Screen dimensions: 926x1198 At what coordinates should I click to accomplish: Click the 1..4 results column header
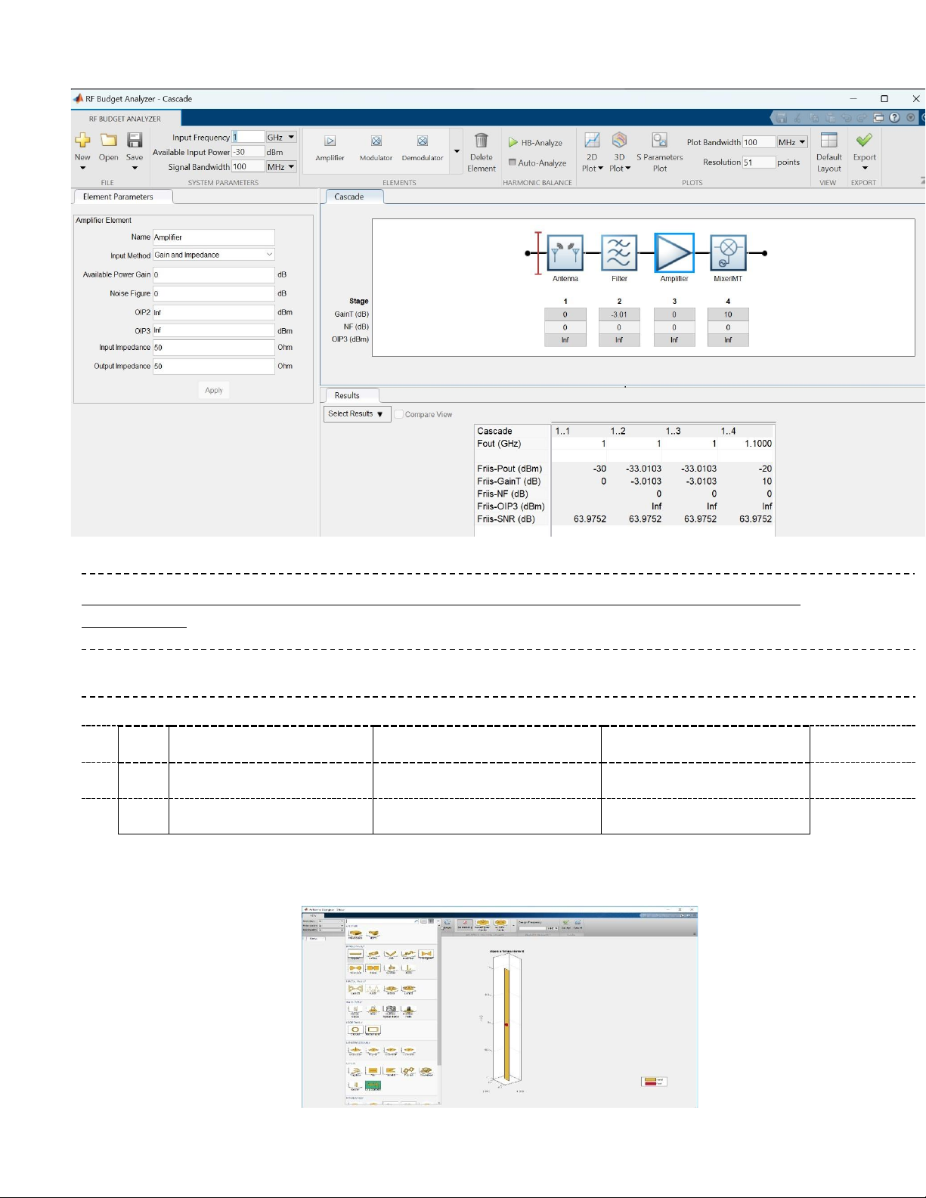tap(728, 431)
